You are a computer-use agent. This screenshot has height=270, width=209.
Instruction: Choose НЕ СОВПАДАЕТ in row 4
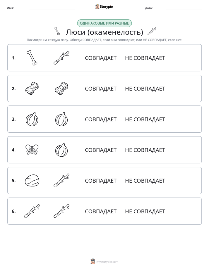[x=145, y=150]
